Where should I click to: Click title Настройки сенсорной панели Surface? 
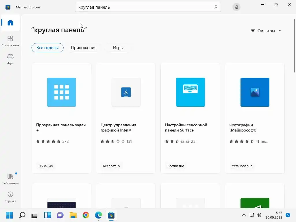[x=186, y=127]
